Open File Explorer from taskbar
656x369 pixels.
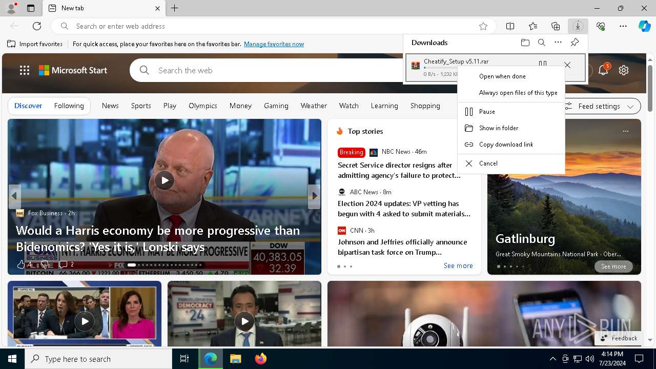point(235,359)
